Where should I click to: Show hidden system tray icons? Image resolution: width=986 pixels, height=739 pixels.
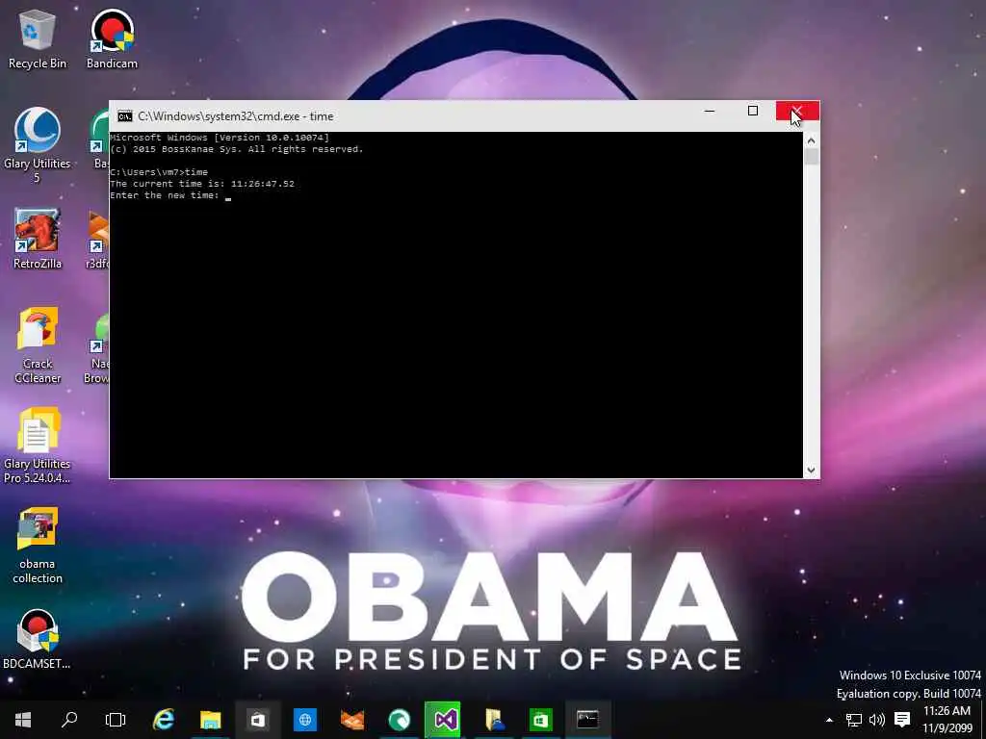(x=829, y=720)
